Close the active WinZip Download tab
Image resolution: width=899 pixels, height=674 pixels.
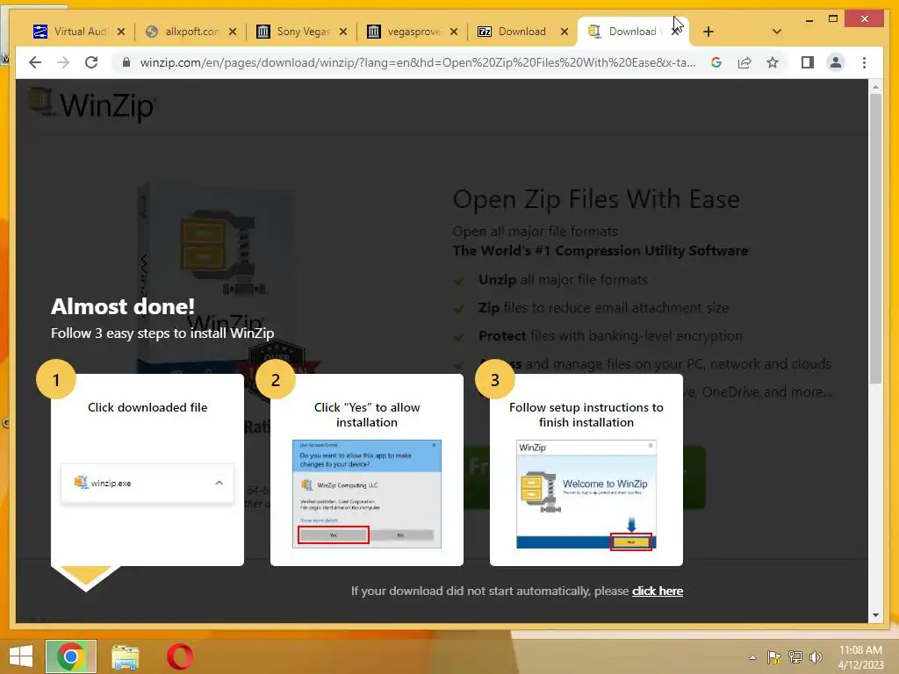(x=677, y=32)
